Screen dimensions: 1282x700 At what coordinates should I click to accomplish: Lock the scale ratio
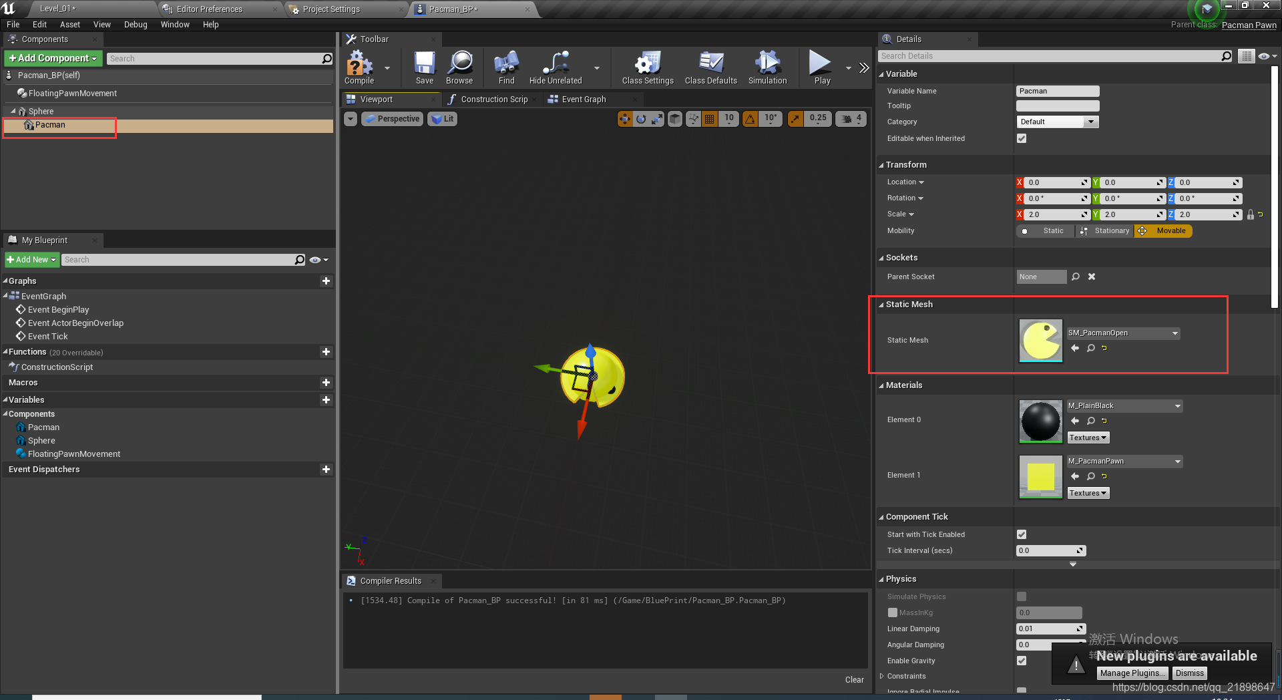(1251, 214)
